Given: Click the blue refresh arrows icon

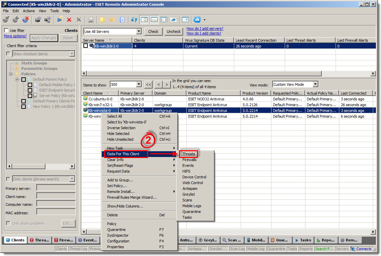Looking at the screenshot, I should coord(134,20).
